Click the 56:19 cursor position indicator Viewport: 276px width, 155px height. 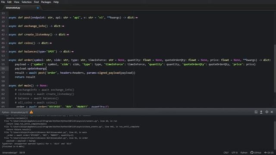coord(22,153)
